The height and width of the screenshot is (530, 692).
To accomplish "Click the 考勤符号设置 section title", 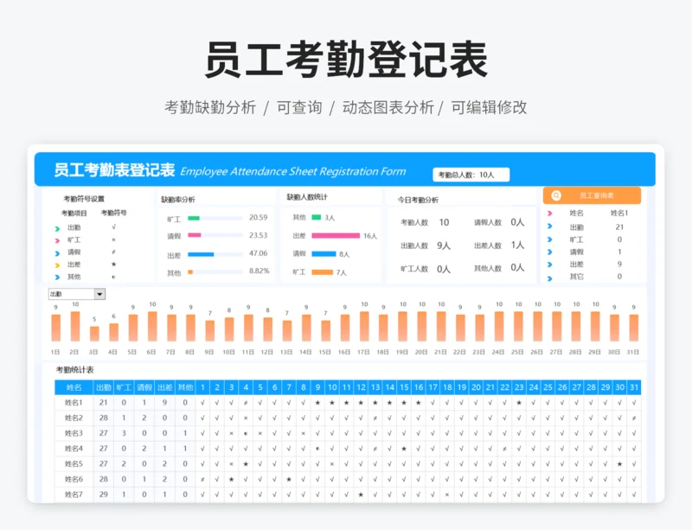I will 84,199.
